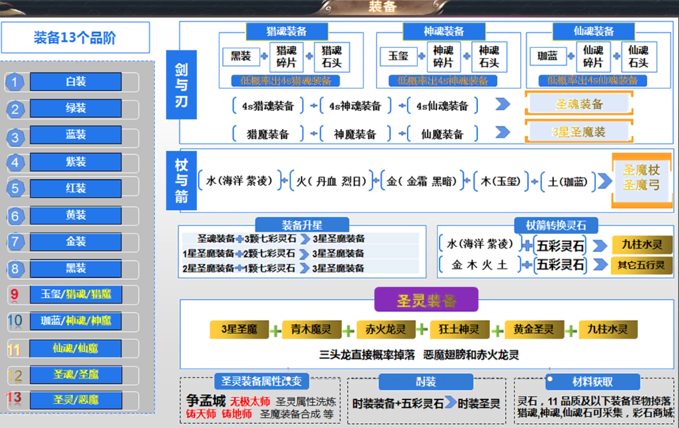This screenshot has width=679, height=428.
Task: Select the 黄装 tier button
Action: pyautogui.click(x=76, y=215)
